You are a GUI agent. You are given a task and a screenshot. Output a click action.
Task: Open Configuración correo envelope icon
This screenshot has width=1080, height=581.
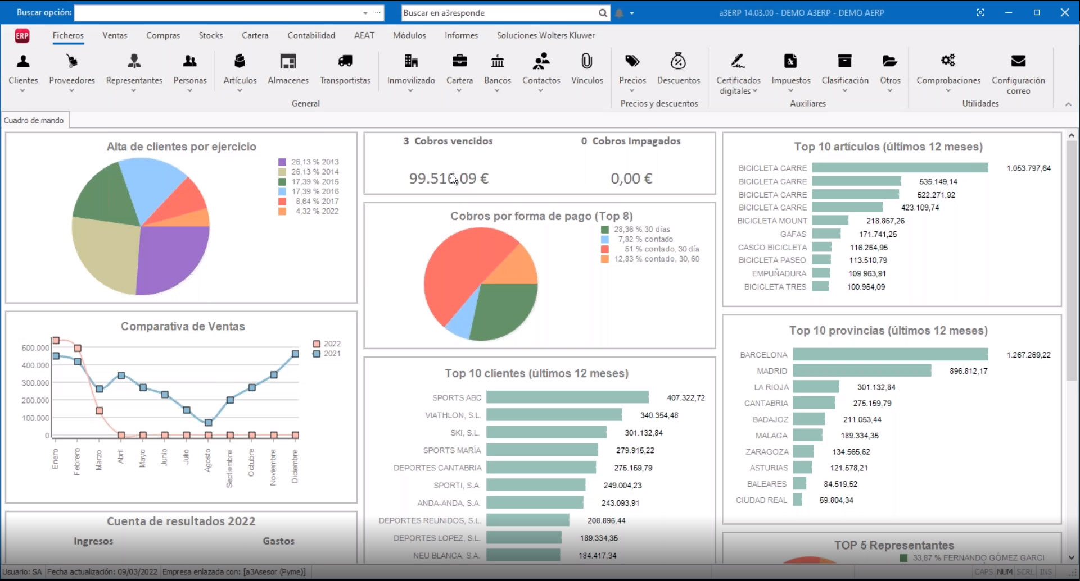coord(1018,62)
